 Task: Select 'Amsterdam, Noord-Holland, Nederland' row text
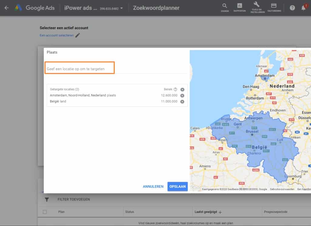coord(83,95)
